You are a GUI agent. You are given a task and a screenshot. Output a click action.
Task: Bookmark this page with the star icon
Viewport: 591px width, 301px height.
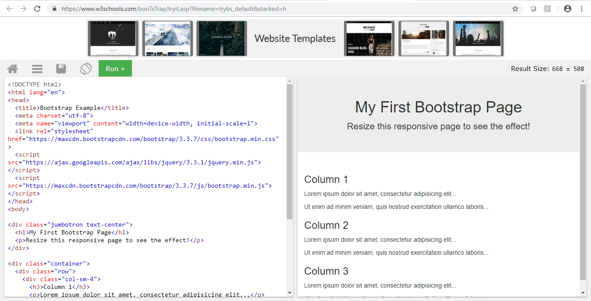point(515,9)
